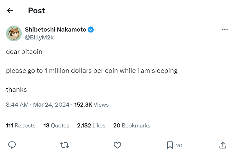Repost using the retweet arrows icon
This screenshot has width=236, height=153.
65,145
